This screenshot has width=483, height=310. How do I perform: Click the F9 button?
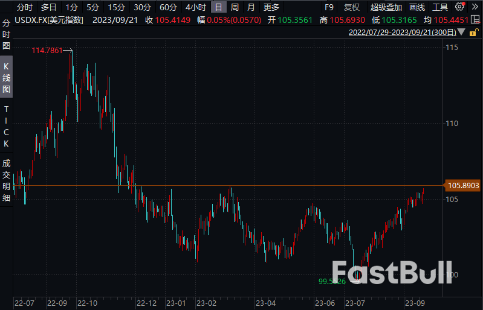pos(329,7)
